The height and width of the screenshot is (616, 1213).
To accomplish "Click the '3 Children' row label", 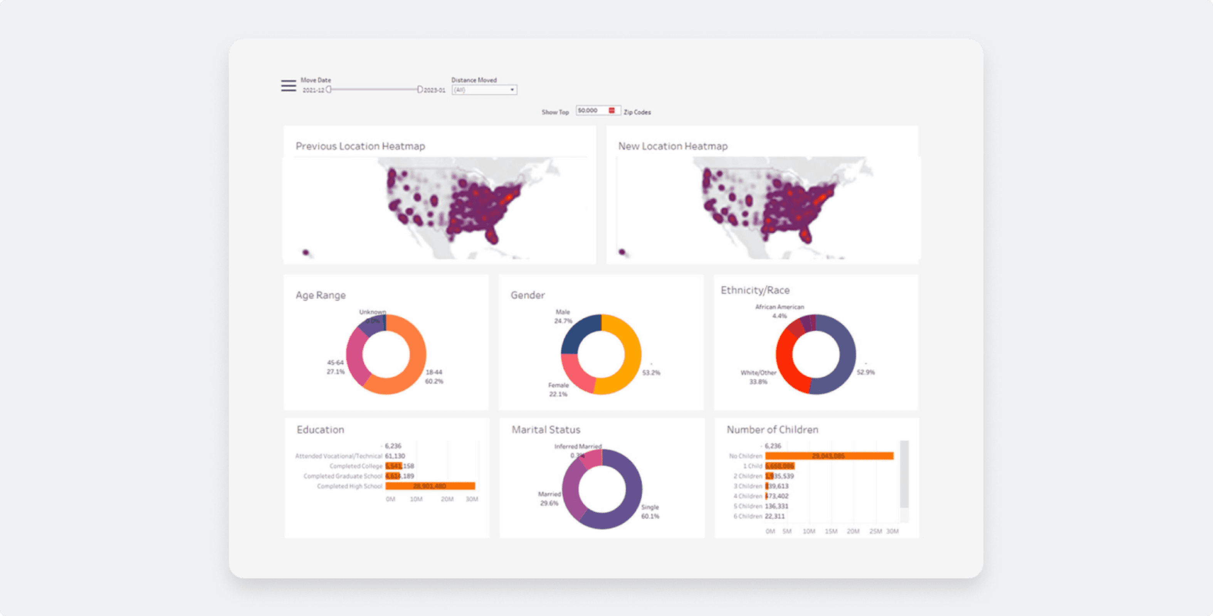I will coord(748,486).
